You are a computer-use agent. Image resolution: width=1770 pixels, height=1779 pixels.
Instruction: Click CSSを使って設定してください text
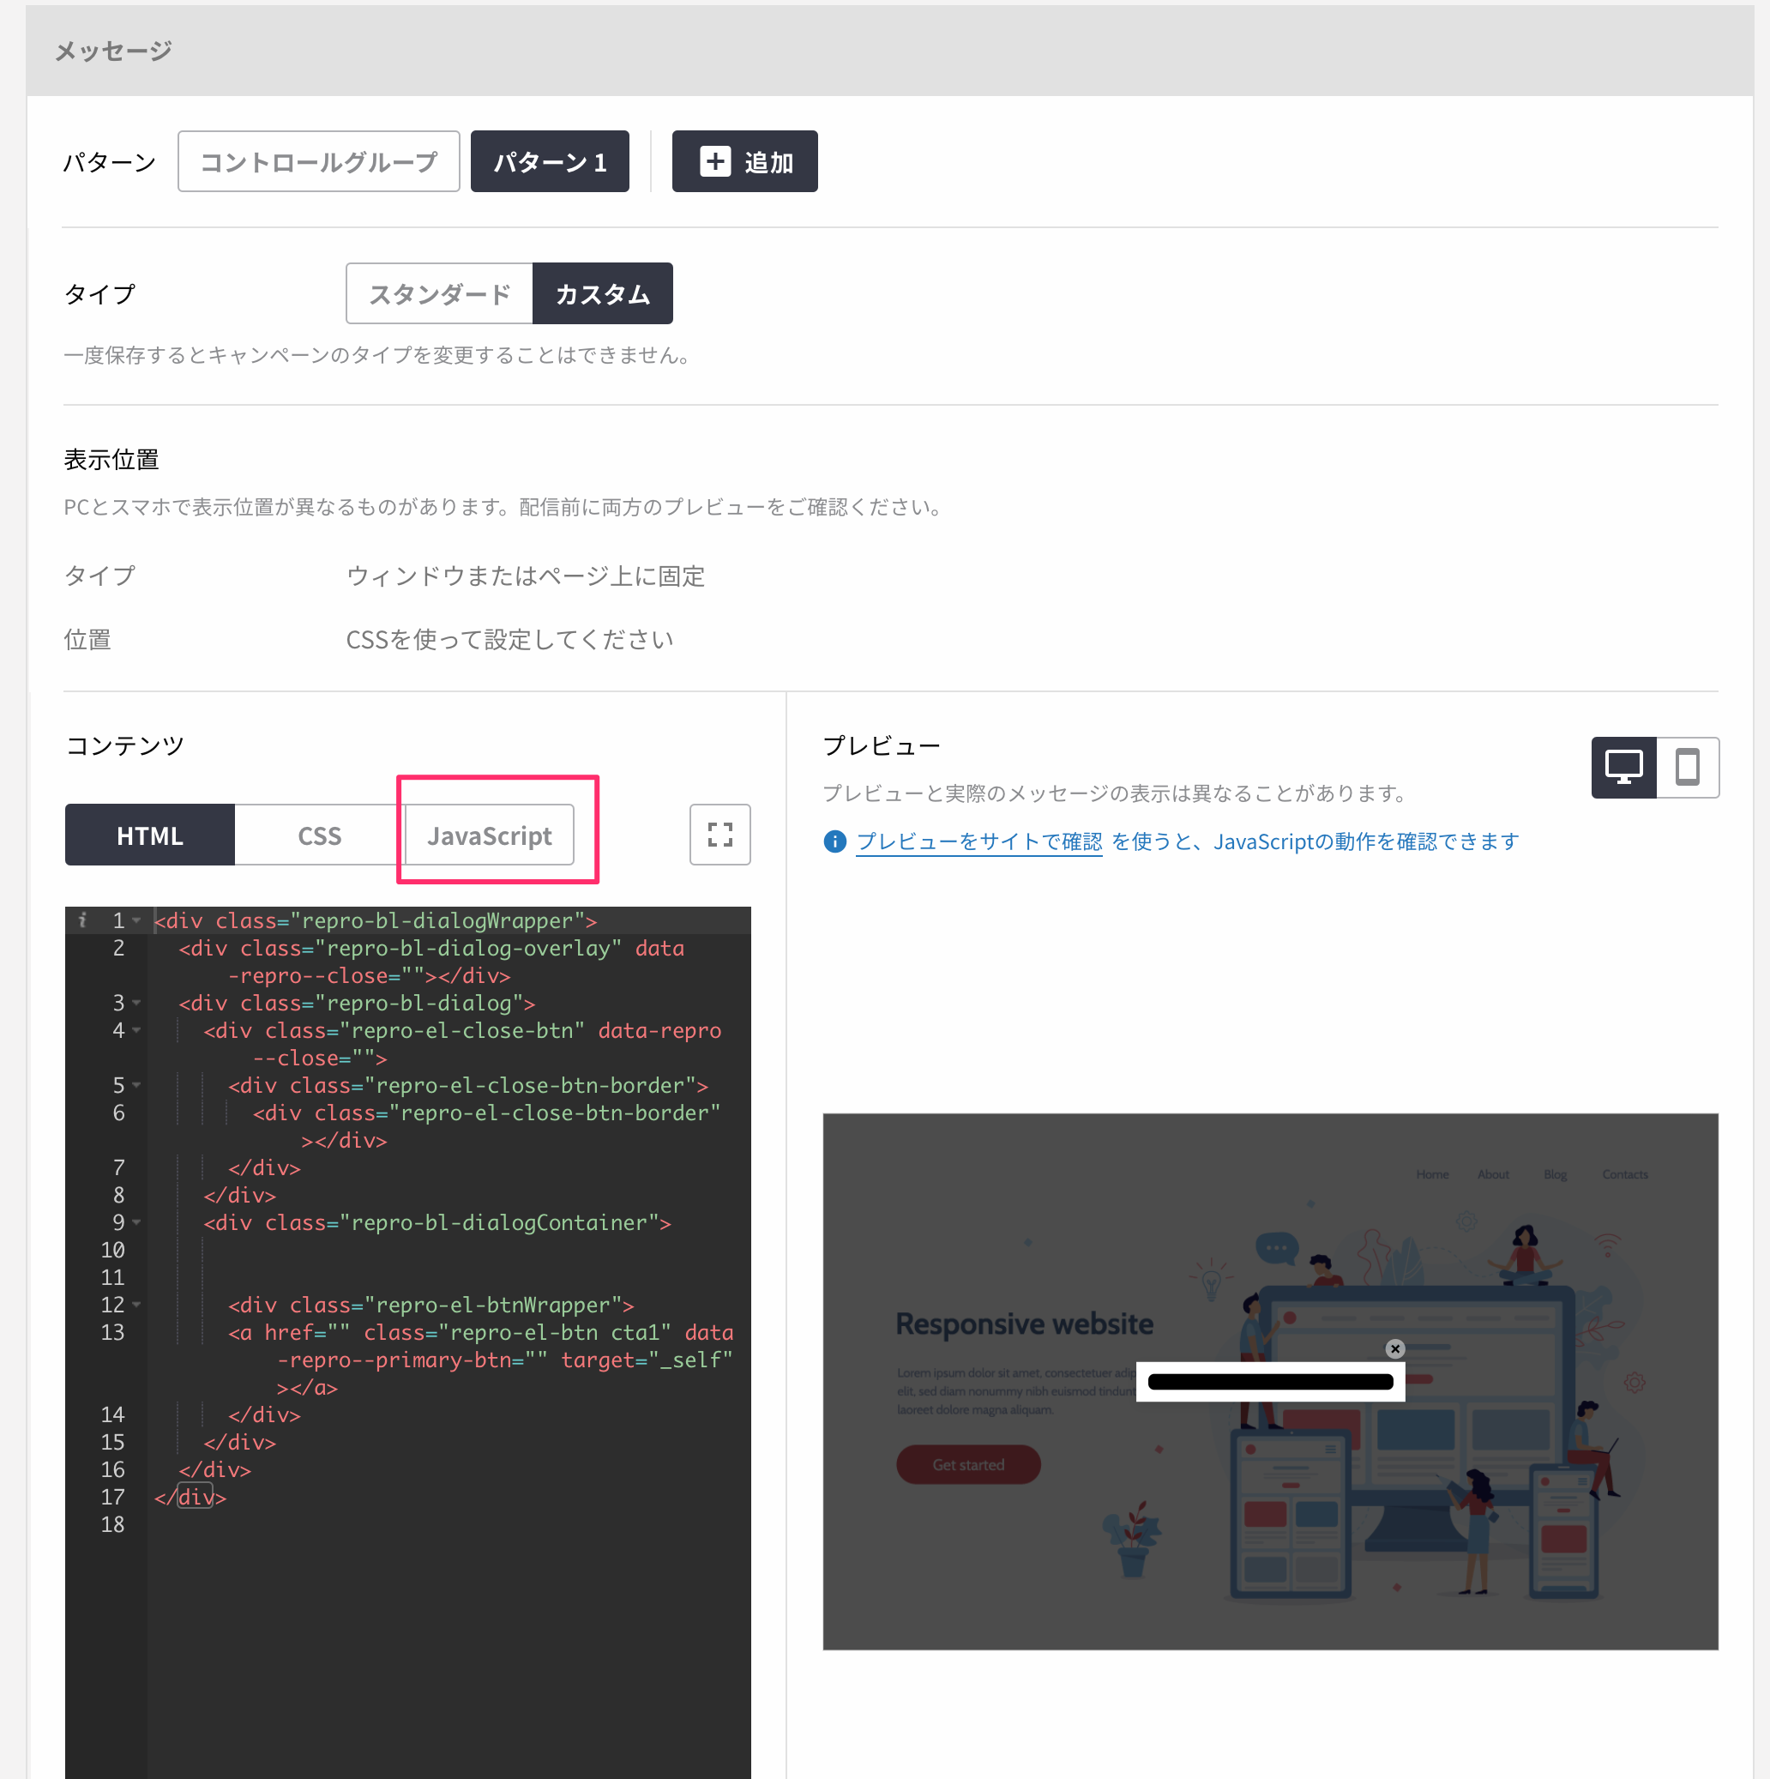pos(510,640)
